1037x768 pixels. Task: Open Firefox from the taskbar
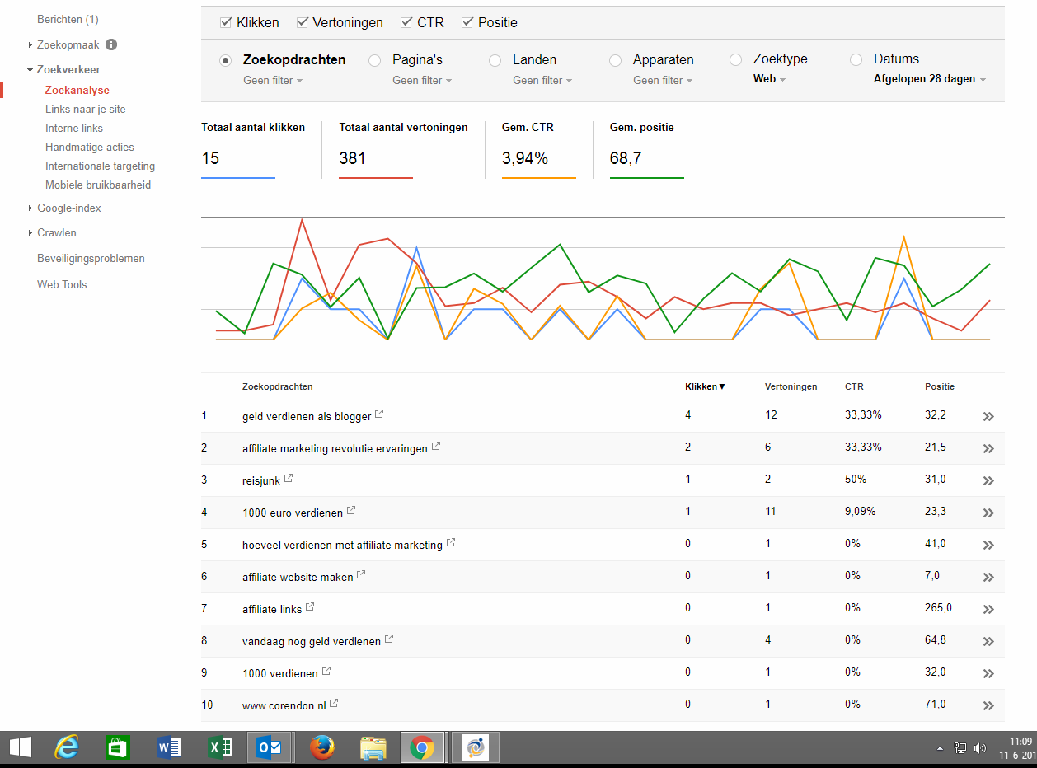pos(322,747)
